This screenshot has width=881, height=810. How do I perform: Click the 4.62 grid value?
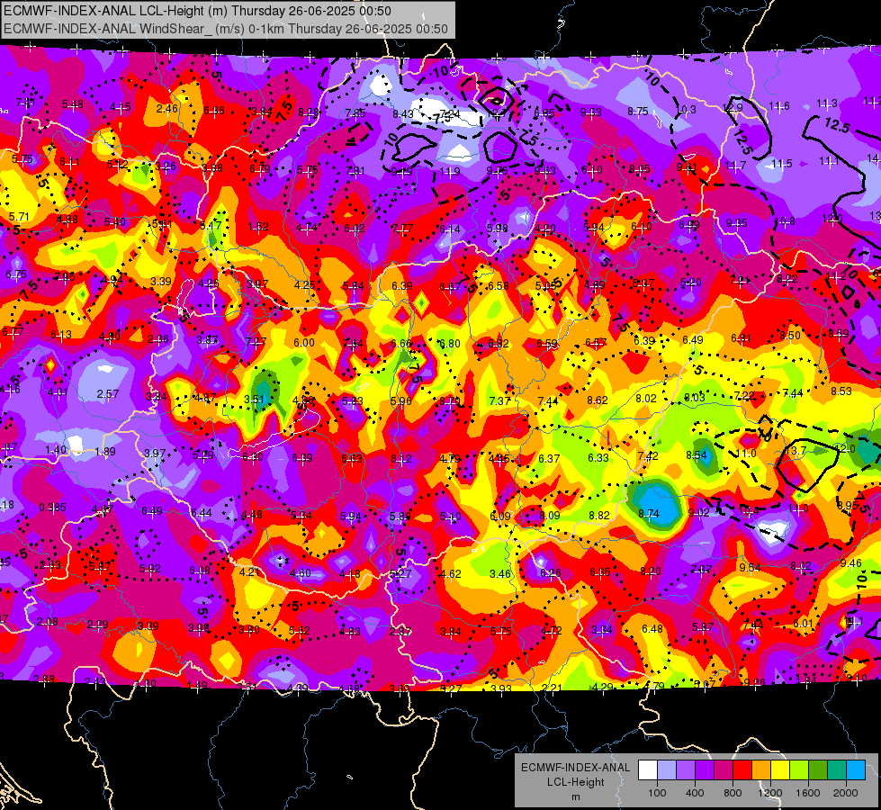(450, 574)
